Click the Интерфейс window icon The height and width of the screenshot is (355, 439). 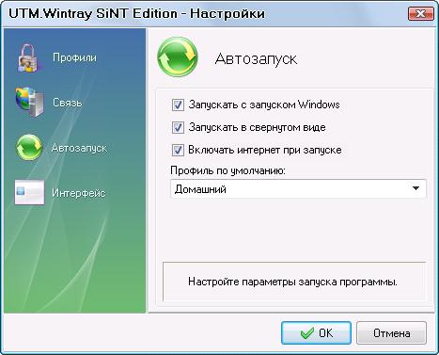[29, 192]
